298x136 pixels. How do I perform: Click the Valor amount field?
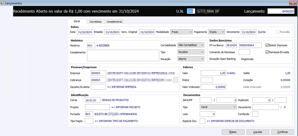213,73
